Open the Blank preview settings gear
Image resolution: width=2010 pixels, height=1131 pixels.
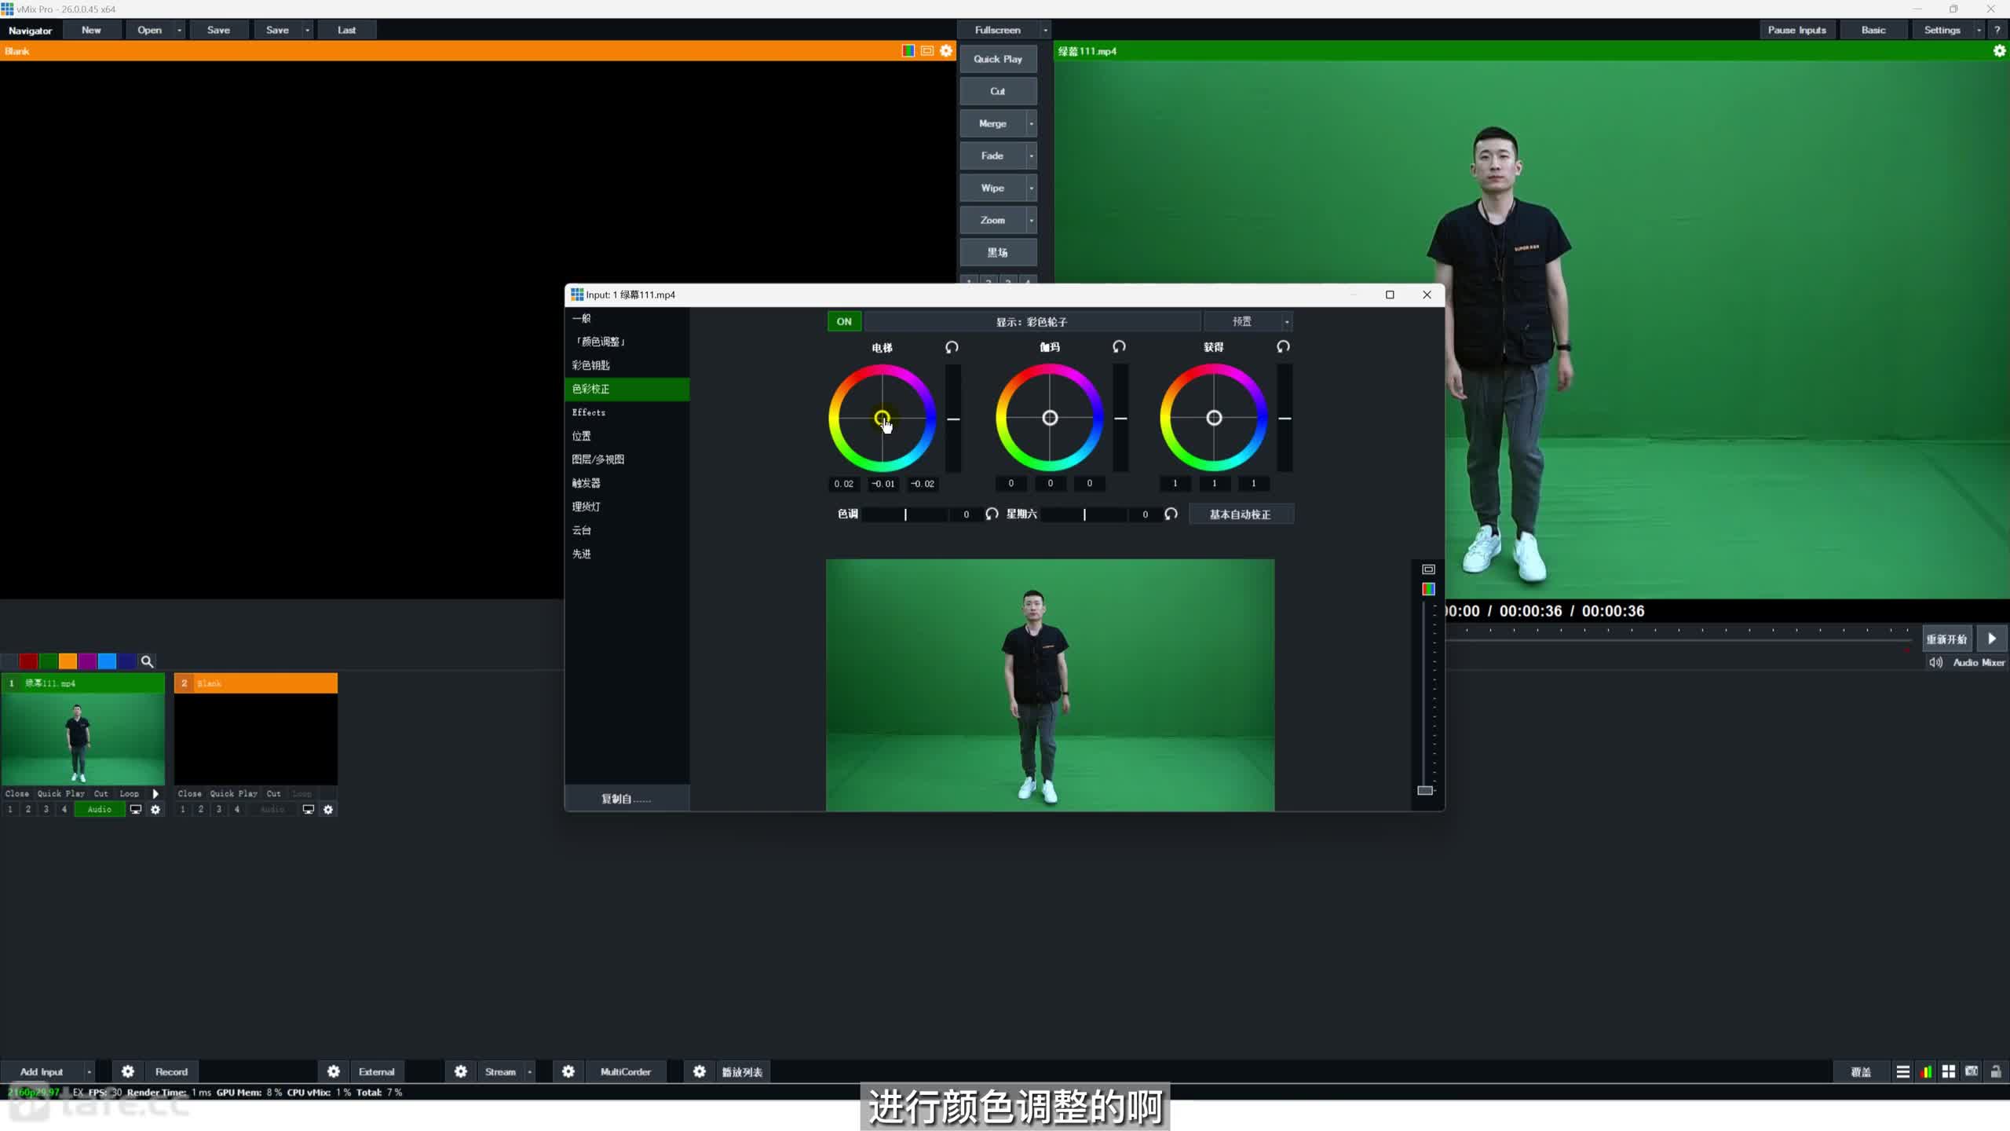pyautogui.click(x=946, y=51)
